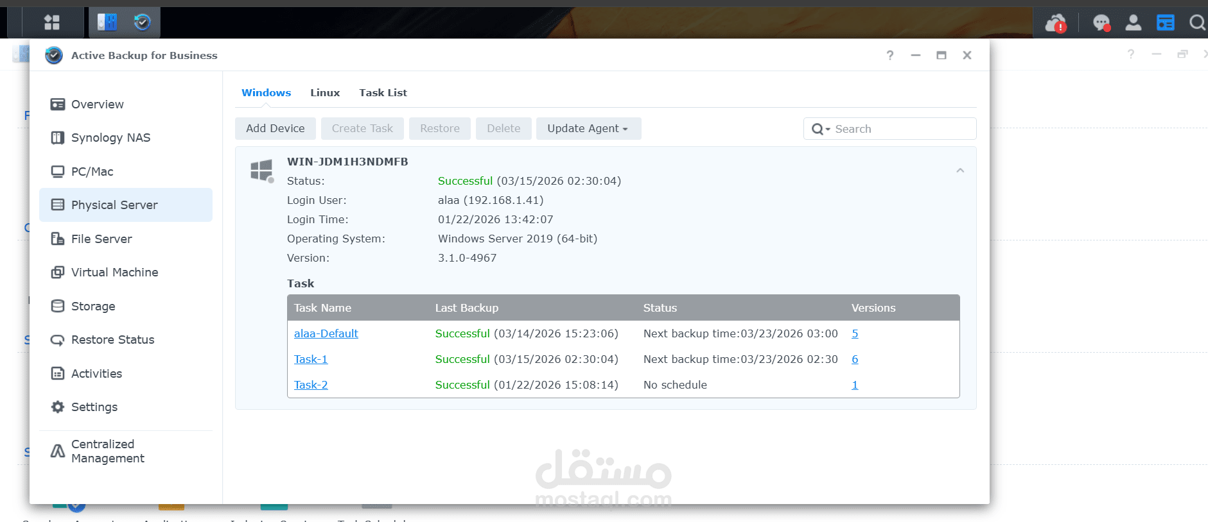Open the Settings section label
1208x522 pixels.
pos(94,407)
